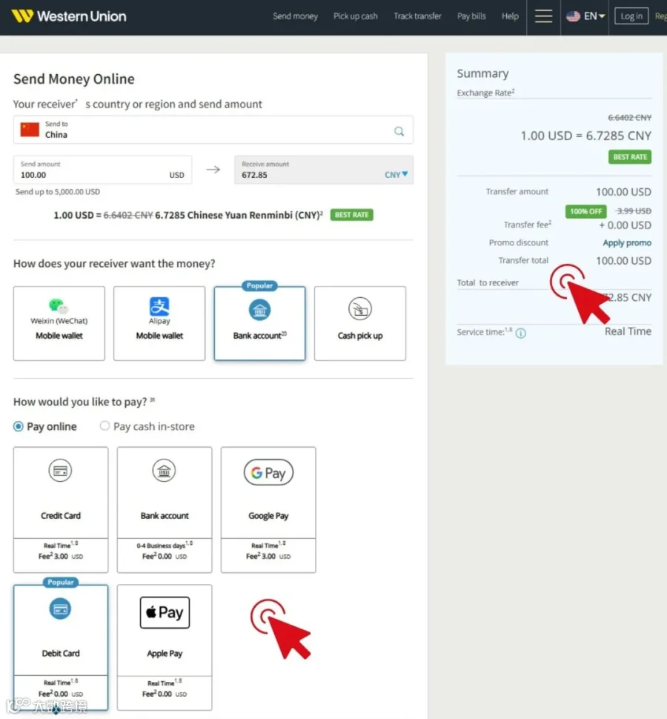
Task: Open Send money in navigation
Action: pos(295,16)
